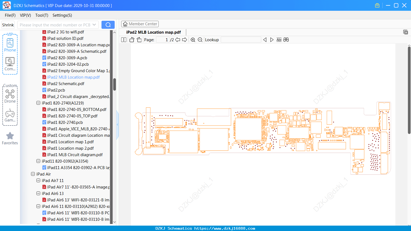Viewport: 411px width, 231px height.
Task: Open iPad2 820-3069-A.pcb file
Action: [67, 58]
